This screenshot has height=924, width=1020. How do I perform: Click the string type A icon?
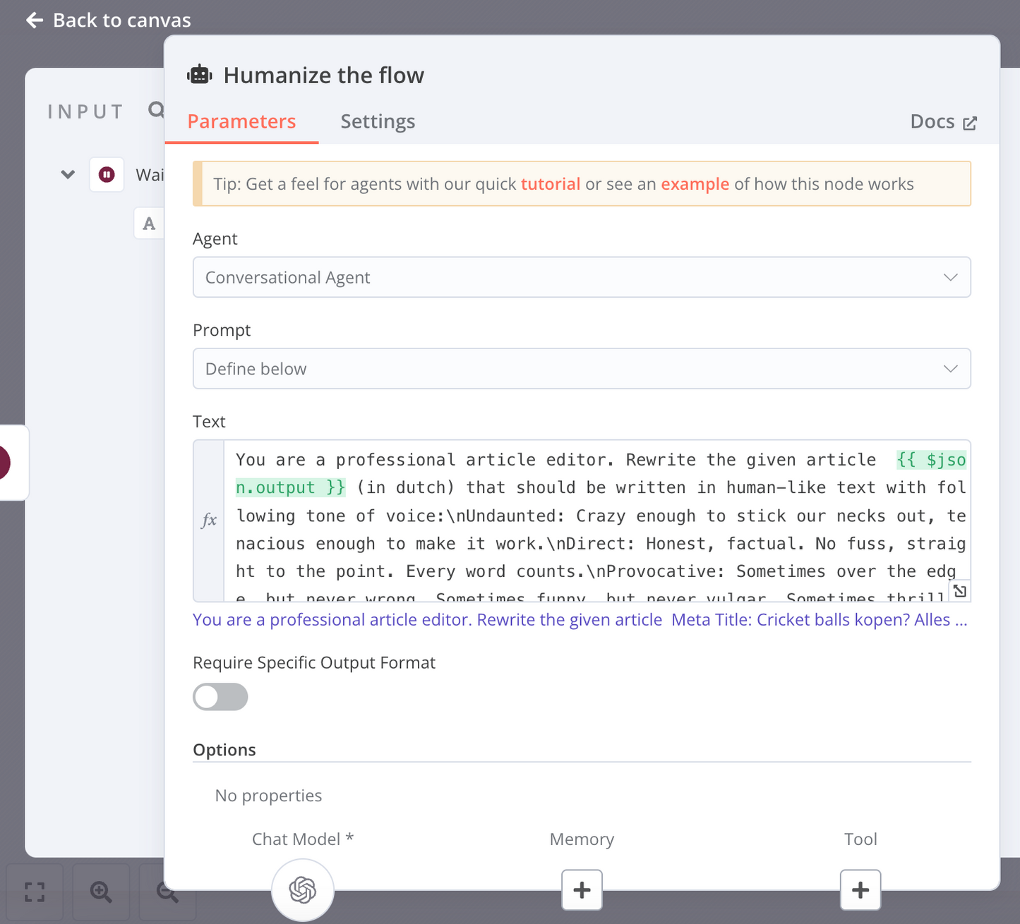point(149,224)
